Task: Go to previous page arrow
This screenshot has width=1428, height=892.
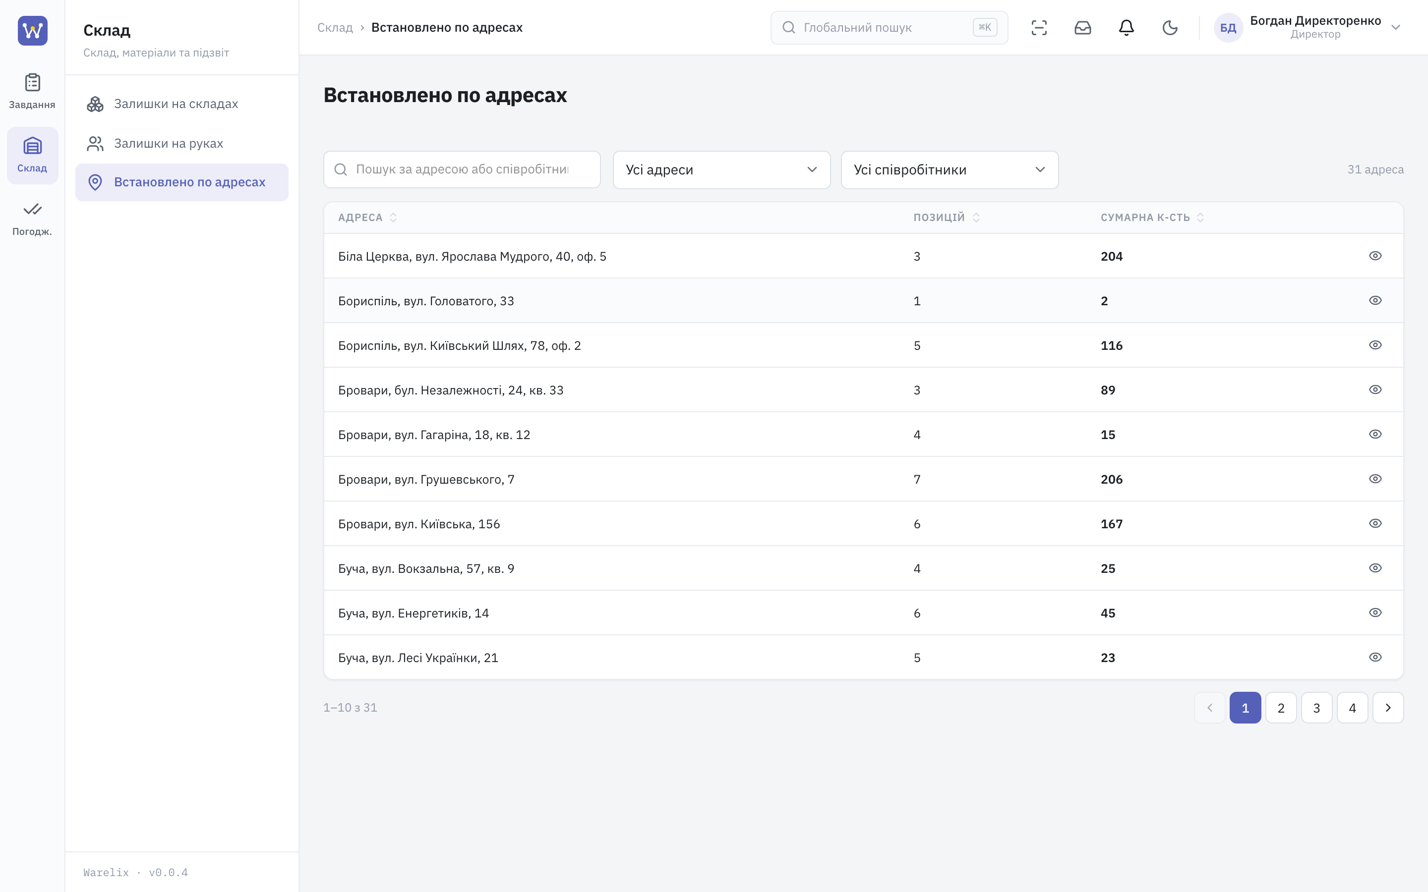Action: (1210, 708)
